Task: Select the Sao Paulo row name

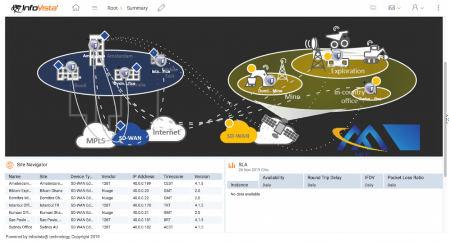Action: tap(19, 220)
